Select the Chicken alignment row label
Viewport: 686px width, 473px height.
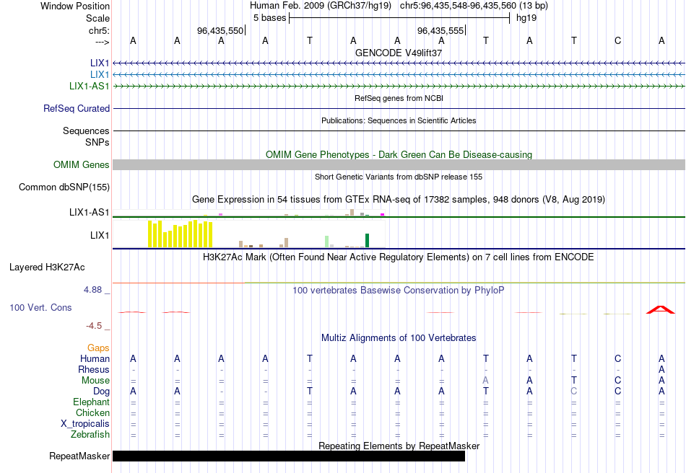[92, 412]
